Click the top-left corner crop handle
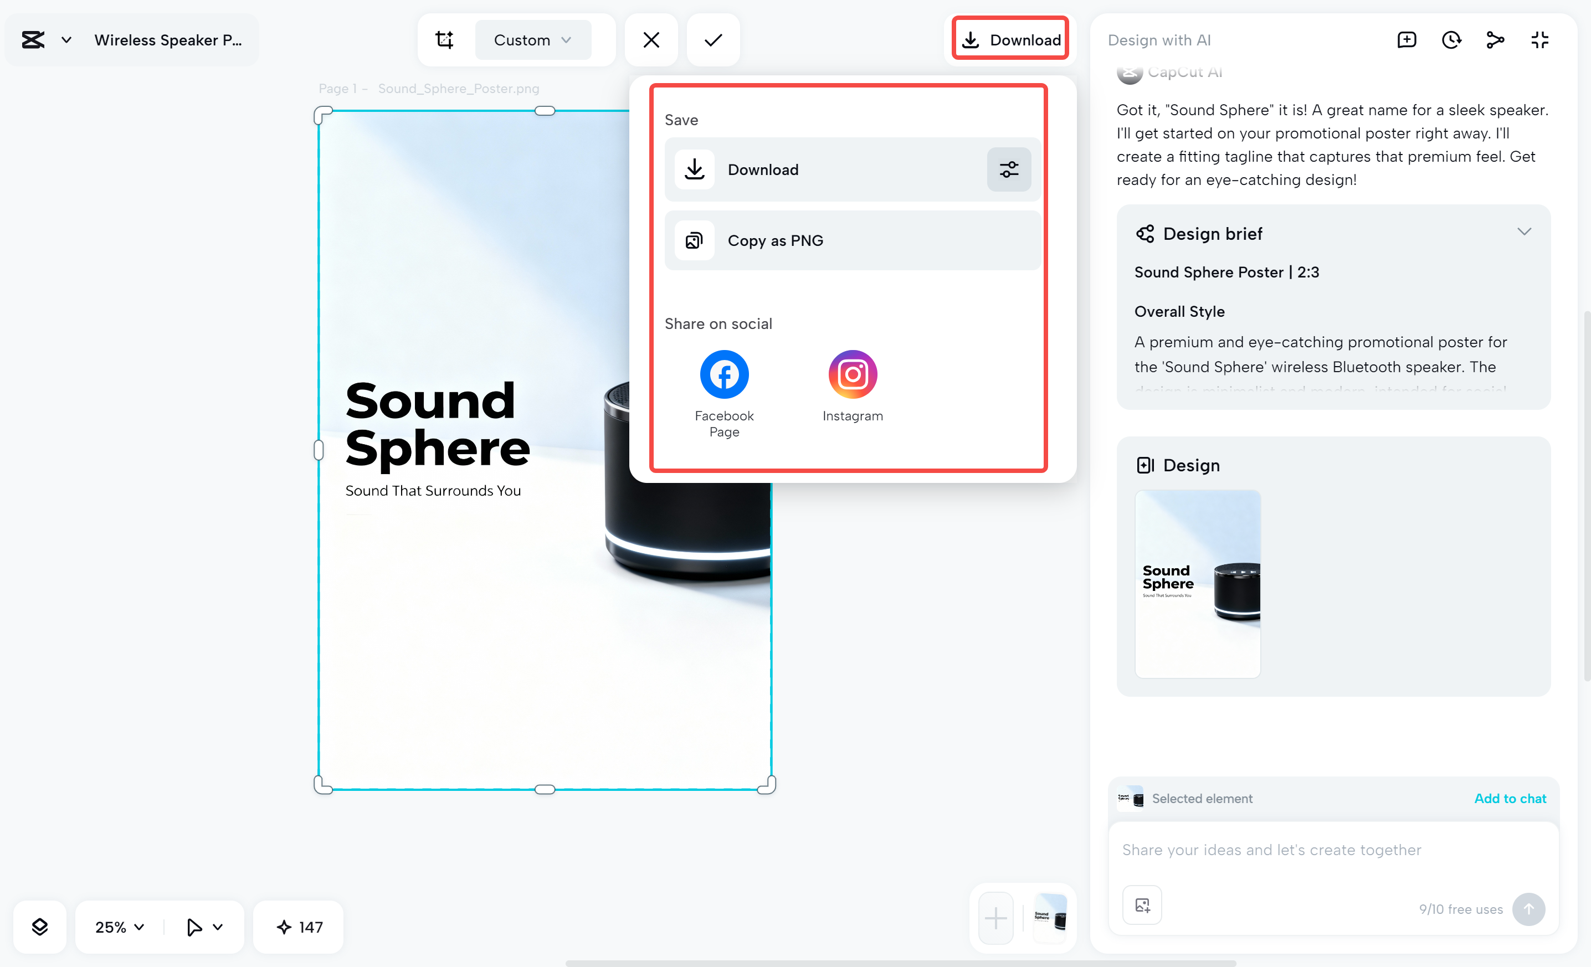 [x=322, y=115]
